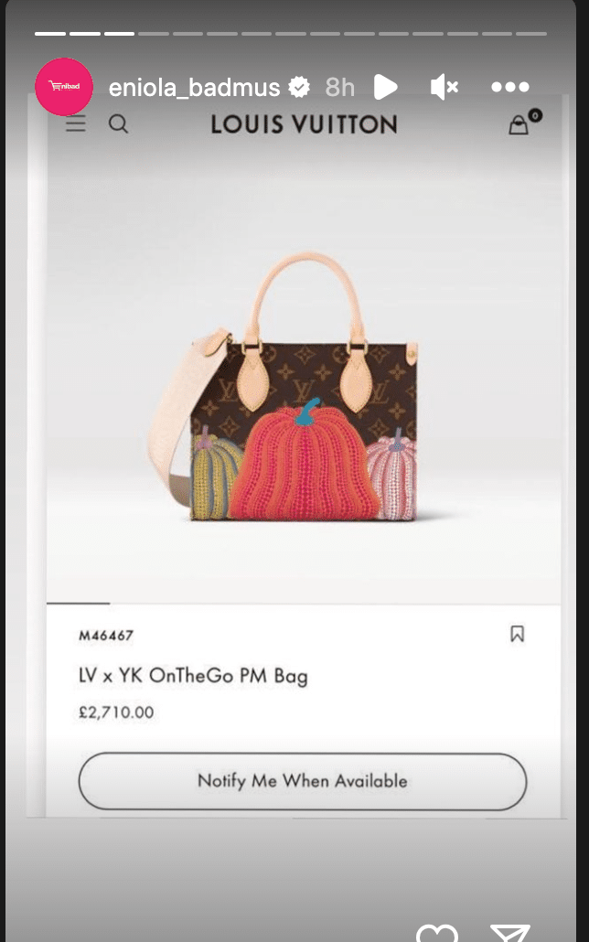Viewport: 589px width, 942px height.
Task: Open the three-dot story options menu
Action: [509, 87]
